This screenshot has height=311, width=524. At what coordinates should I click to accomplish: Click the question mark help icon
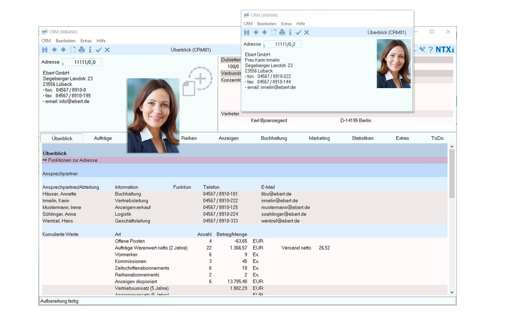(x=431, y=50)
